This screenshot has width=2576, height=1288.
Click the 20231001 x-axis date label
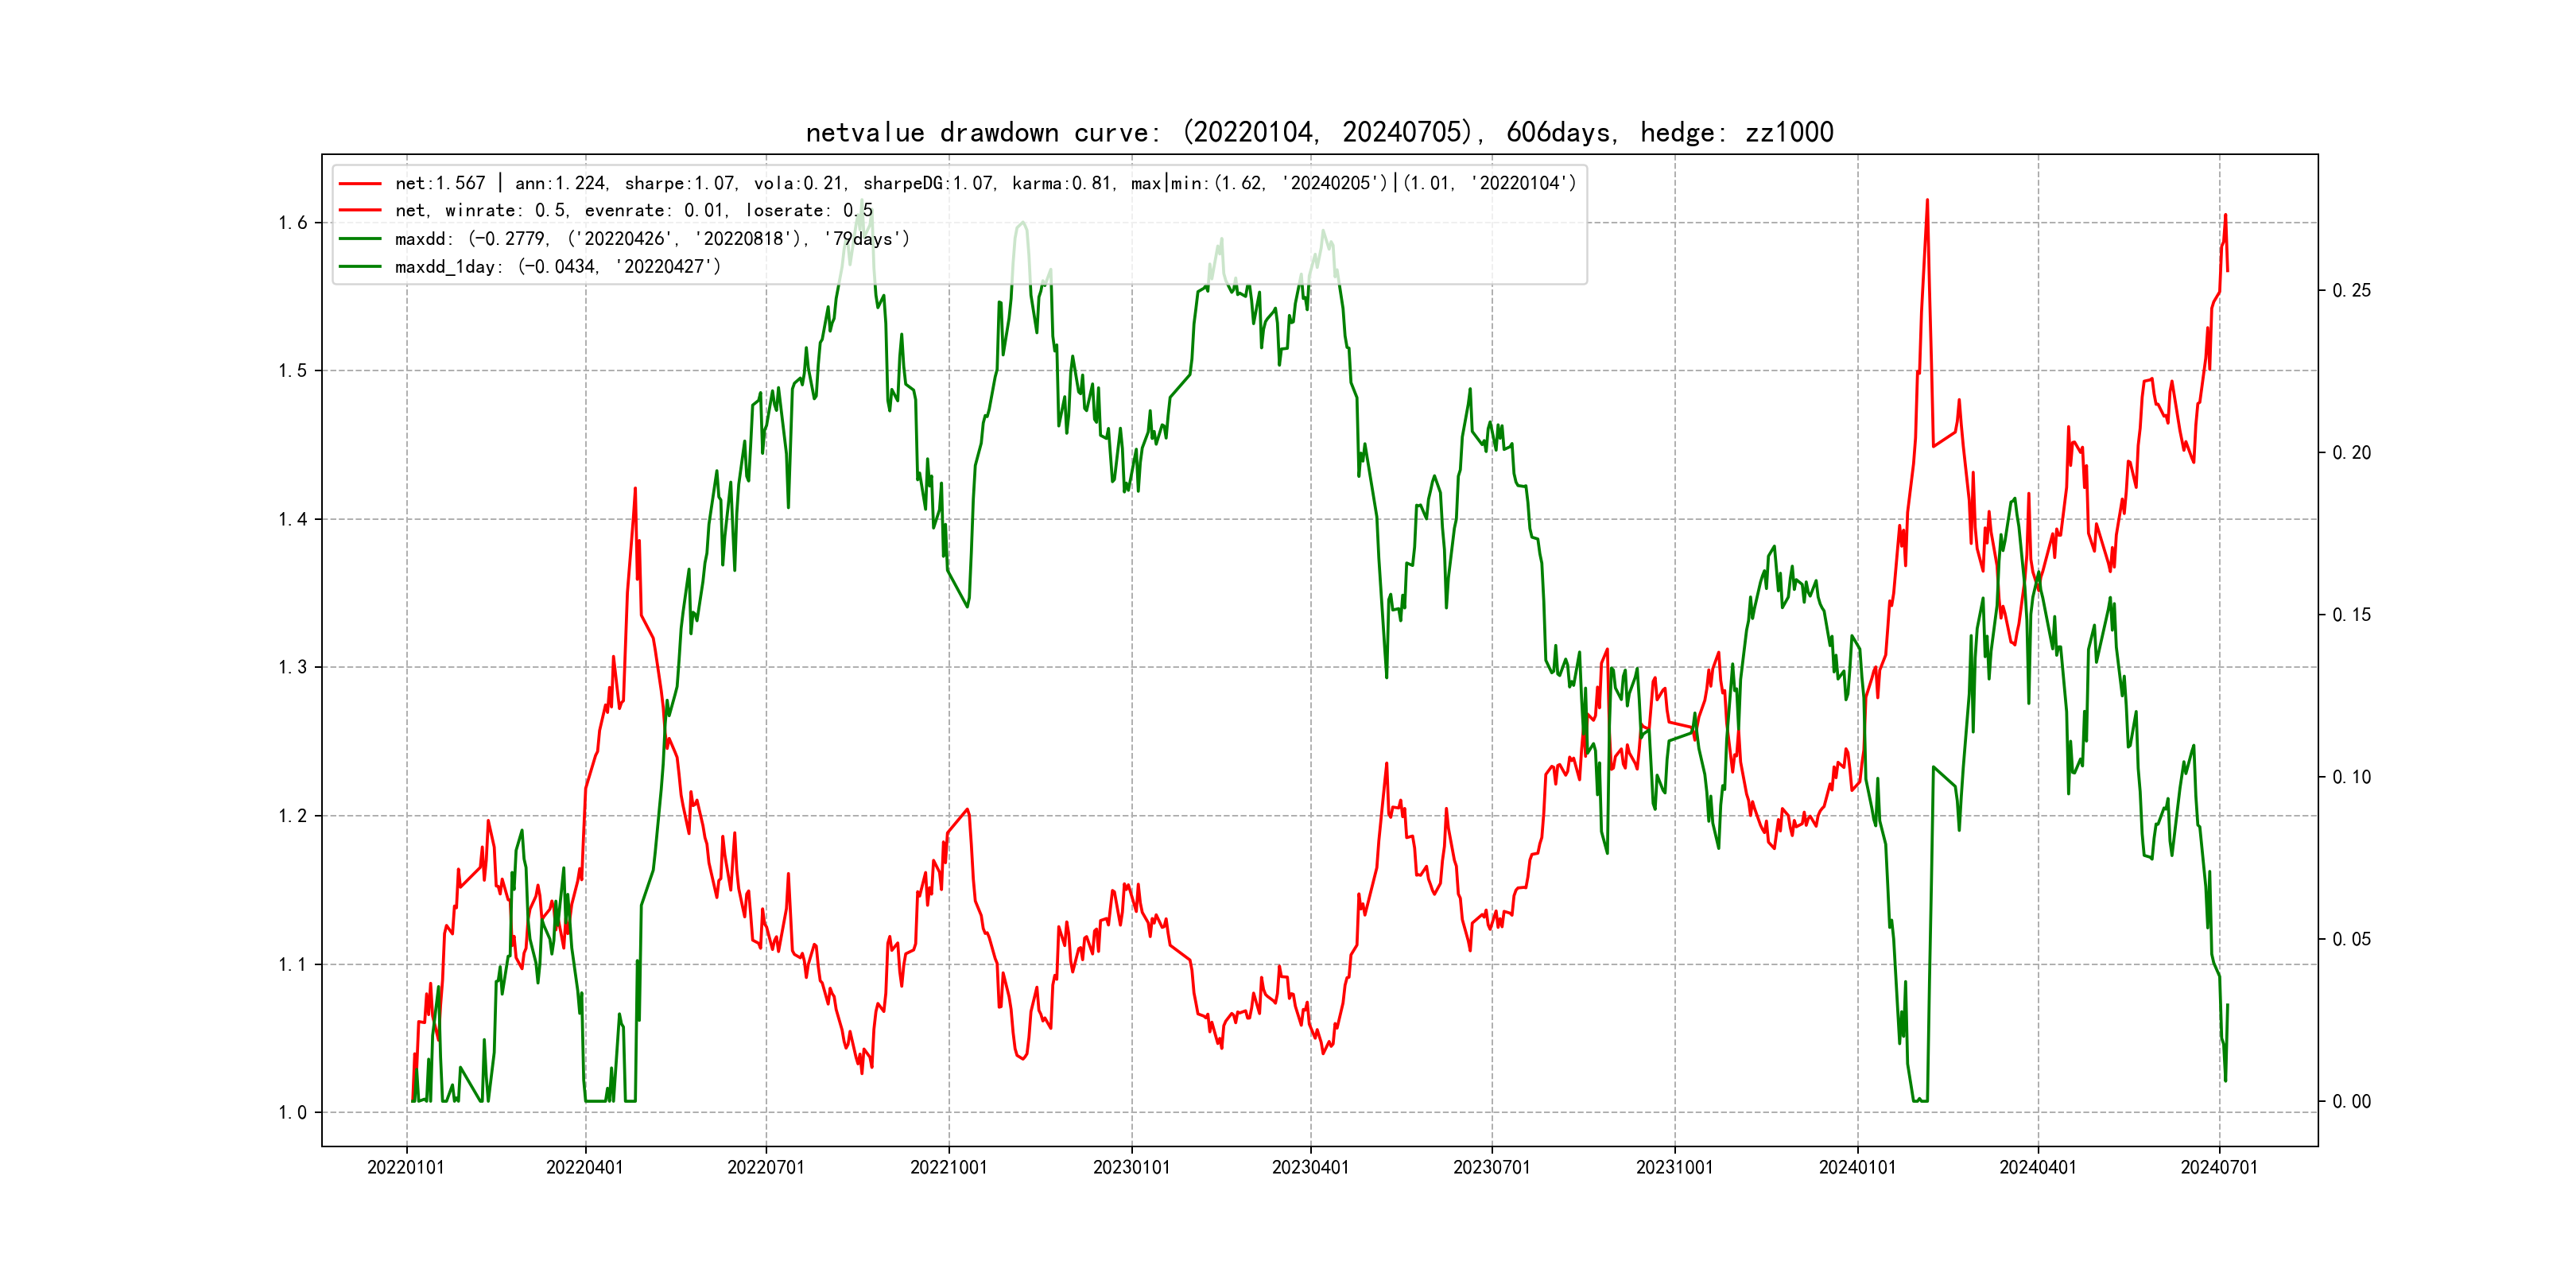coord(1674,1167)
